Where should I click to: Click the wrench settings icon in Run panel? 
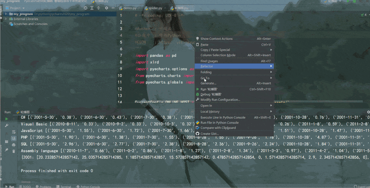7,126
